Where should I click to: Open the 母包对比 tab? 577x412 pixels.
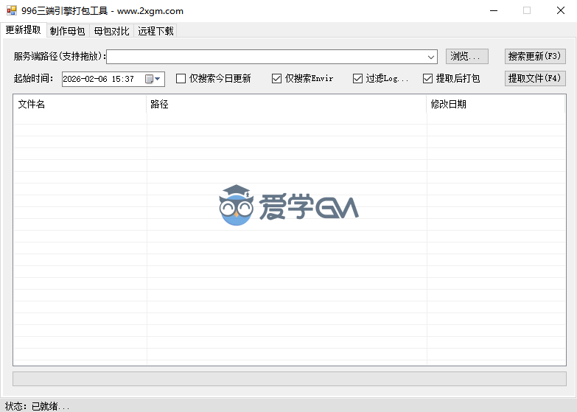coord(111,31)
